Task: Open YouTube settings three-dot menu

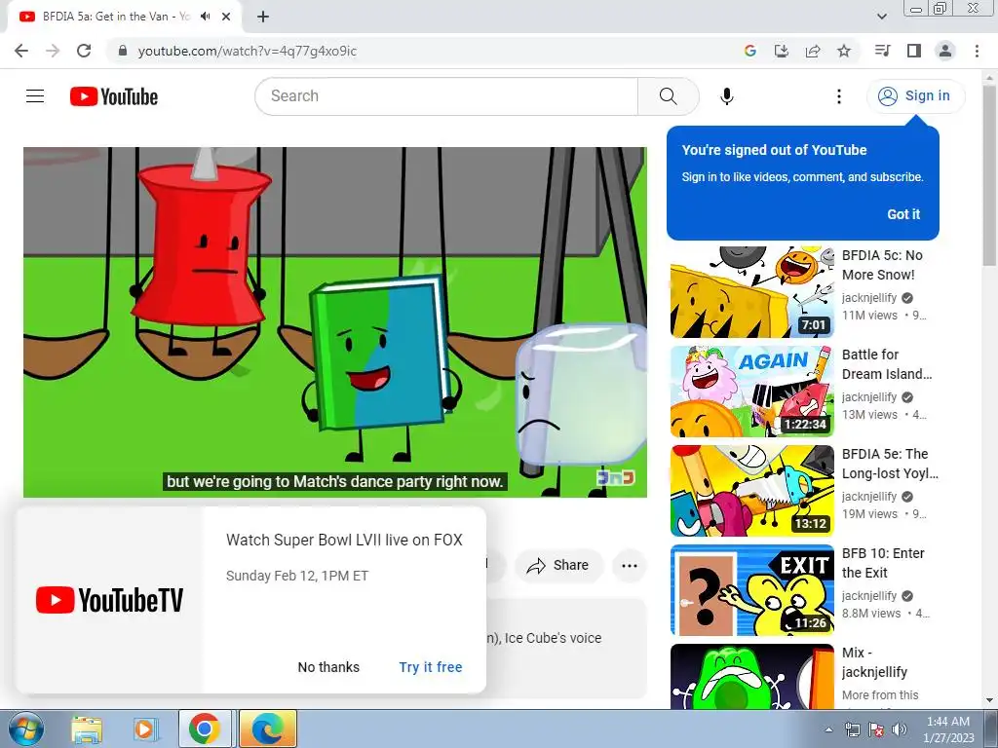Action: 839,96
